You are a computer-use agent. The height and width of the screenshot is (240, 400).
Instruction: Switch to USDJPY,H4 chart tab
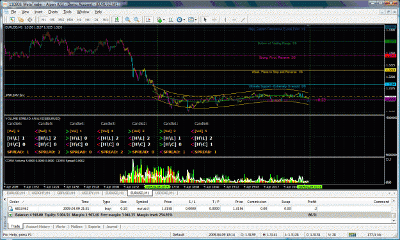tap(91, 193)
